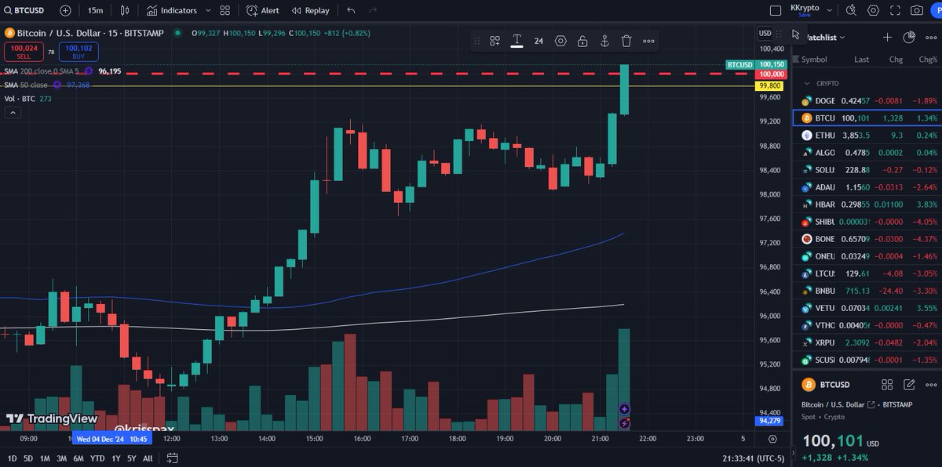Open the candlestick chart type menu
This screenshot has height=467, width=942.
(126, 11)
